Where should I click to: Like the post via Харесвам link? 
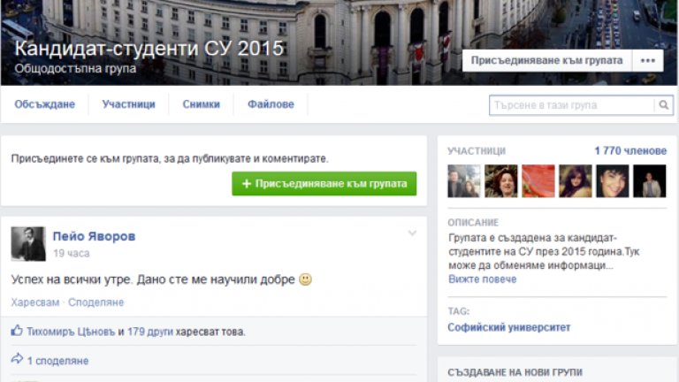34,302
